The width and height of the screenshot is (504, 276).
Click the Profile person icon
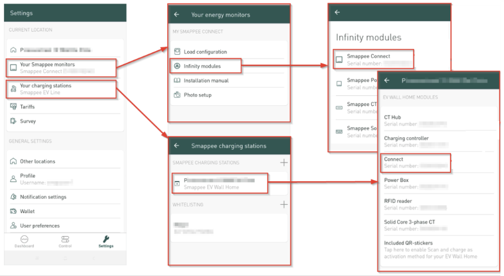[x=13, y=179]
